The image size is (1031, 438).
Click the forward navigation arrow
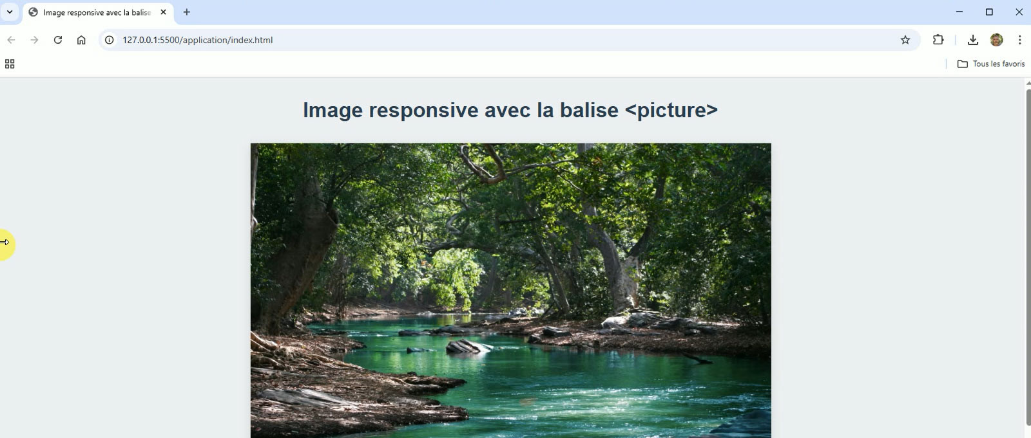[34, 40]
